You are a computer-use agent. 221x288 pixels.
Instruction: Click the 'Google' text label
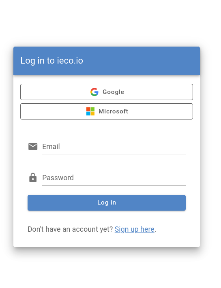tap(113, 92)
